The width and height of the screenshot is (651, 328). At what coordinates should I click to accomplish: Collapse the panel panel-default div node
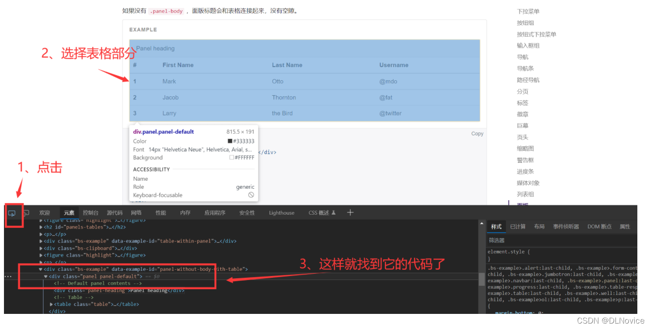pos(46,276)
